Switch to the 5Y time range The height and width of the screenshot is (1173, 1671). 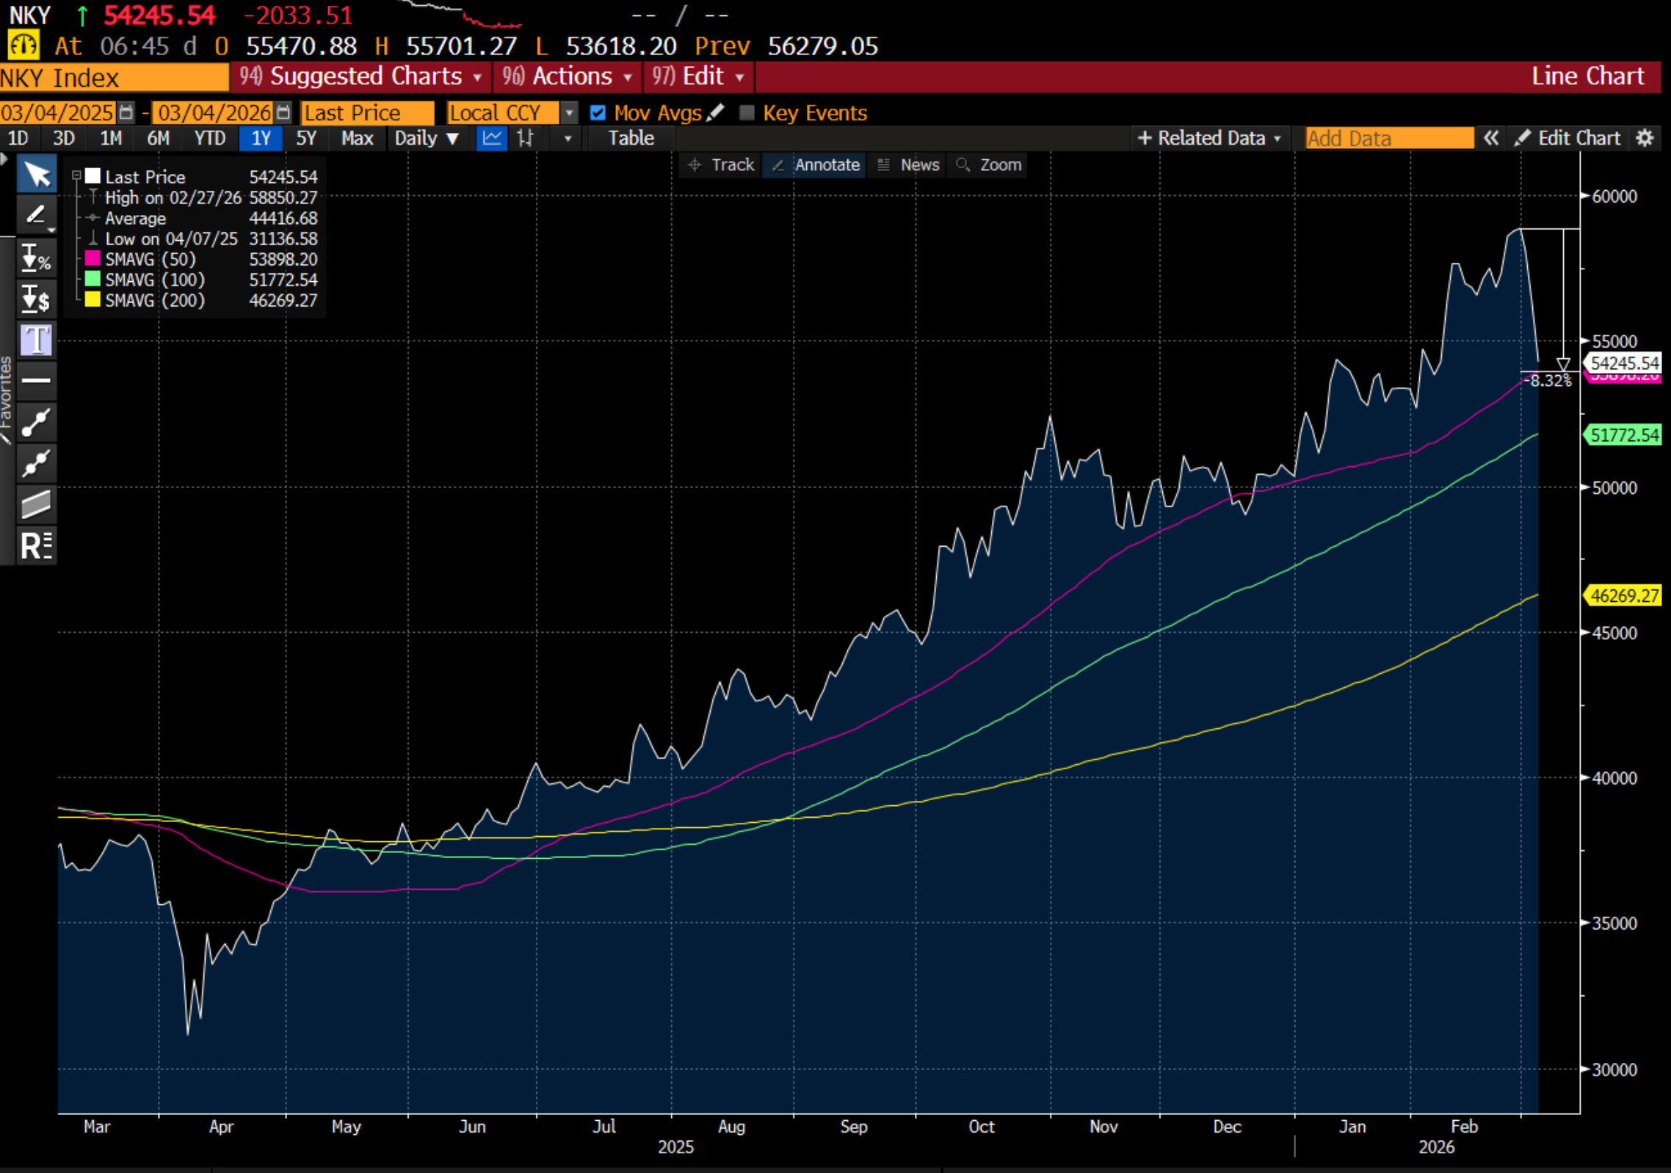tap(305, 138)
